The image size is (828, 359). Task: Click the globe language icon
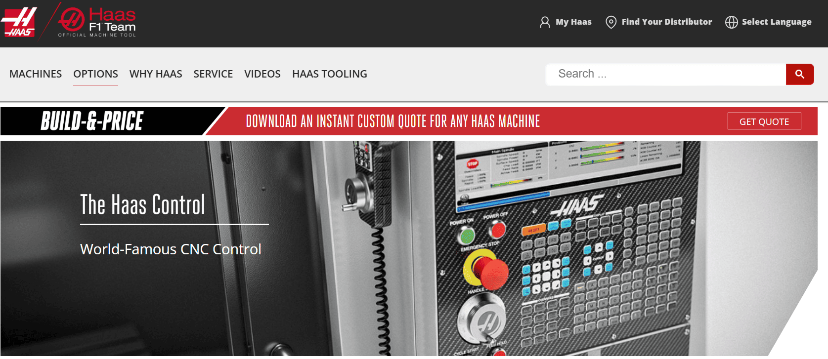point(731,22)
